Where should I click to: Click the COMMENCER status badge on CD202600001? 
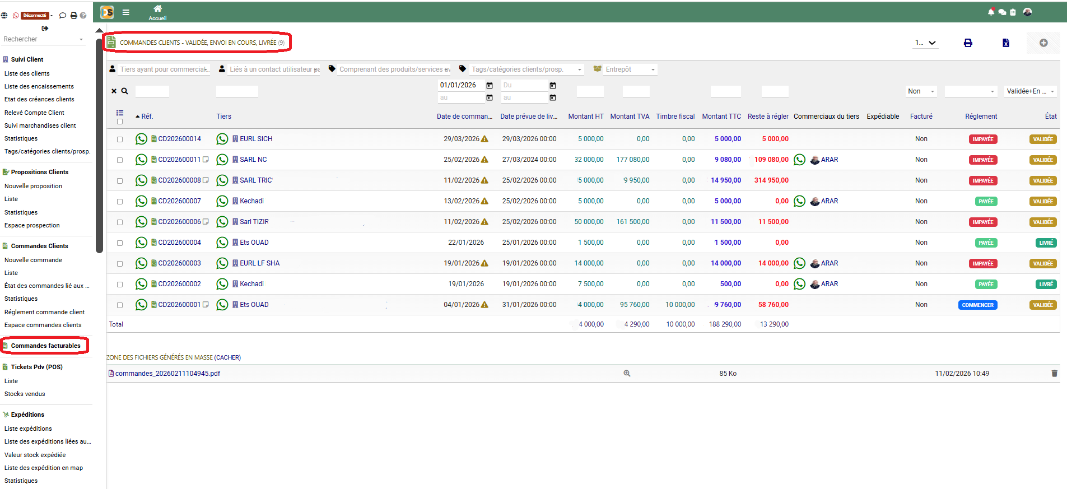click(978, 305)
